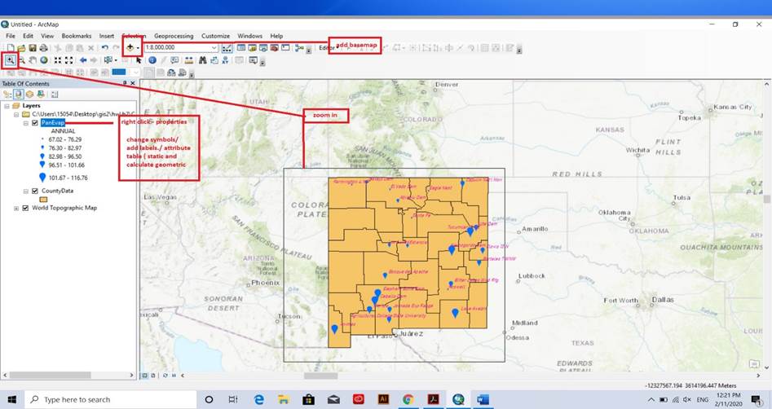Toggle visibility of PanEvap layer

pyautogui.click(x=35, y=122)
